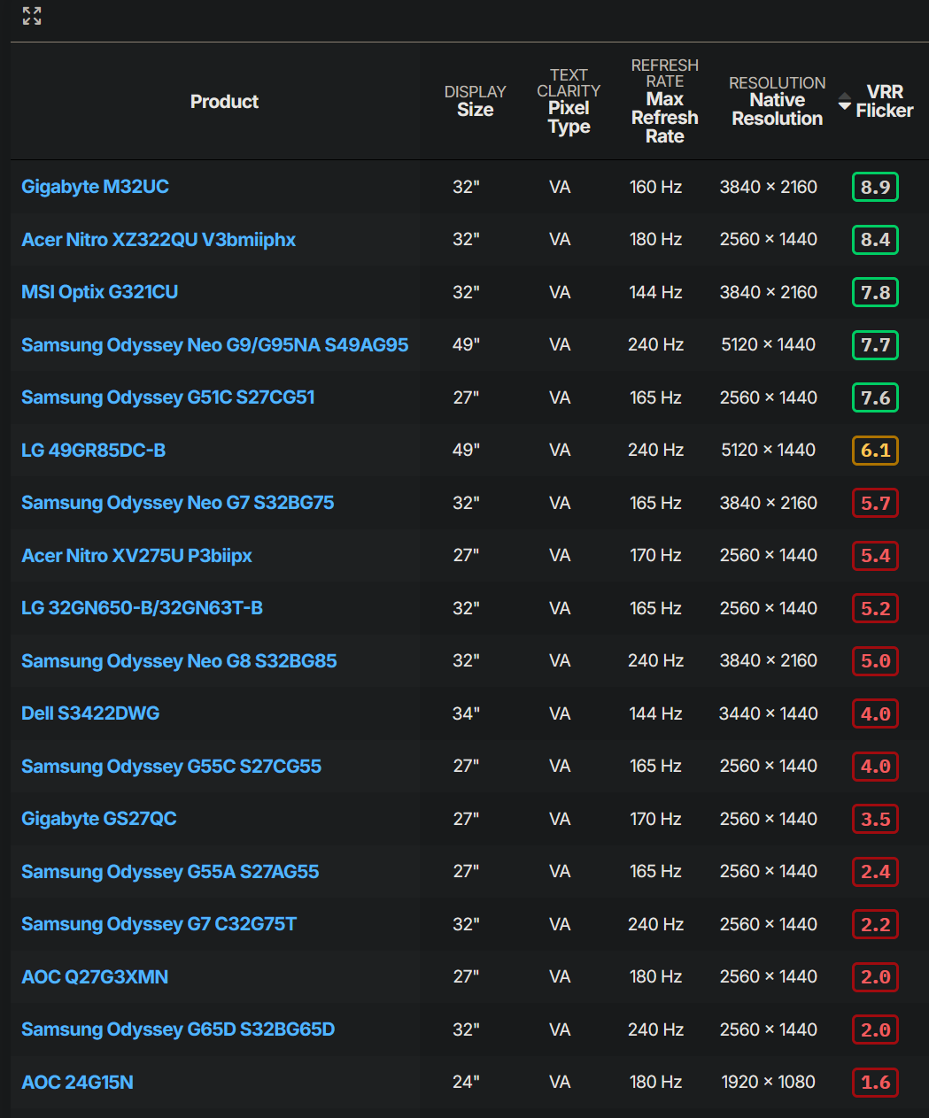Click the 5.7 score badge
Viewport: 929px width, 1118px height.
tap(875, 503)
